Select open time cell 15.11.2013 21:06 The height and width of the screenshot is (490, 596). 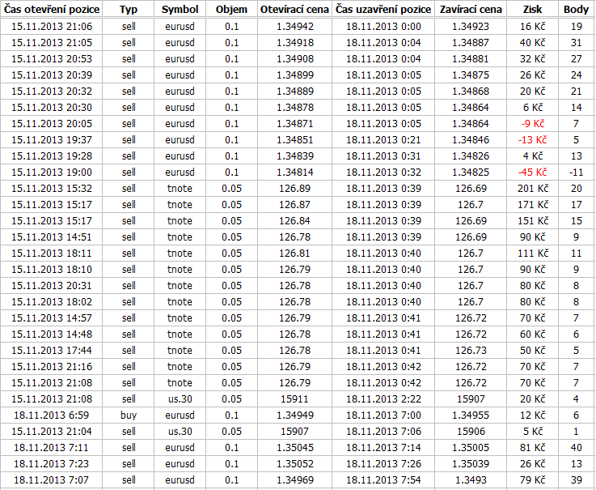pos(52,26)
